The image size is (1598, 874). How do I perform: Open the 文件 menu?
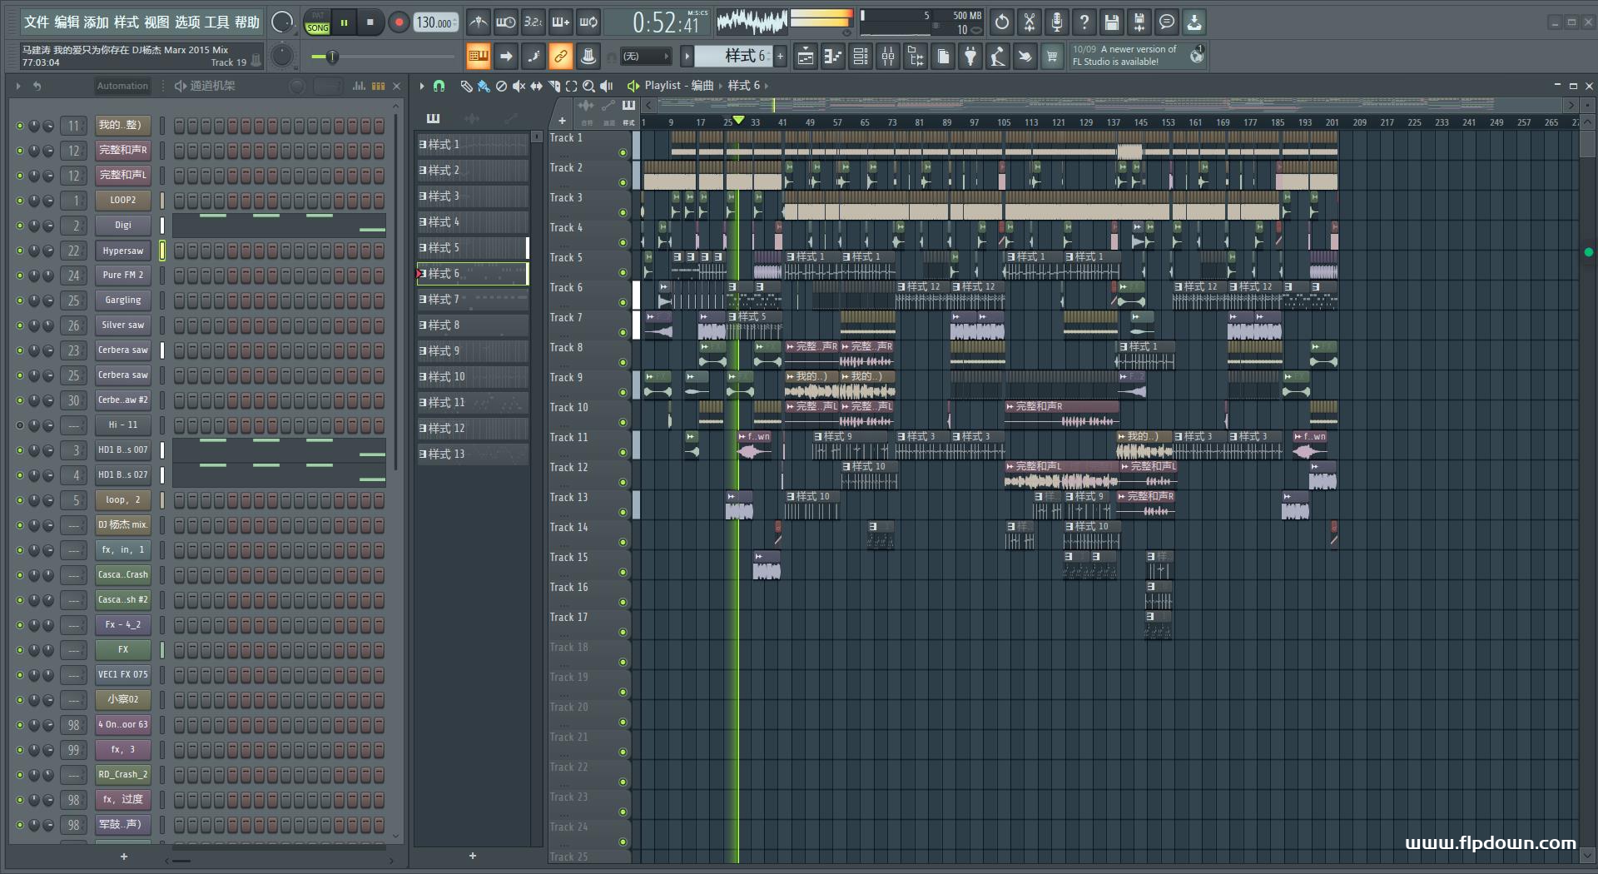tap(36, 22)
